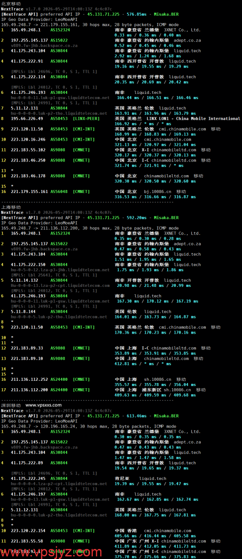The height and width of the screenshot is (559, 242).
Task: Click hop IP '221.183.55.58'
Action: tap(27, 541)
